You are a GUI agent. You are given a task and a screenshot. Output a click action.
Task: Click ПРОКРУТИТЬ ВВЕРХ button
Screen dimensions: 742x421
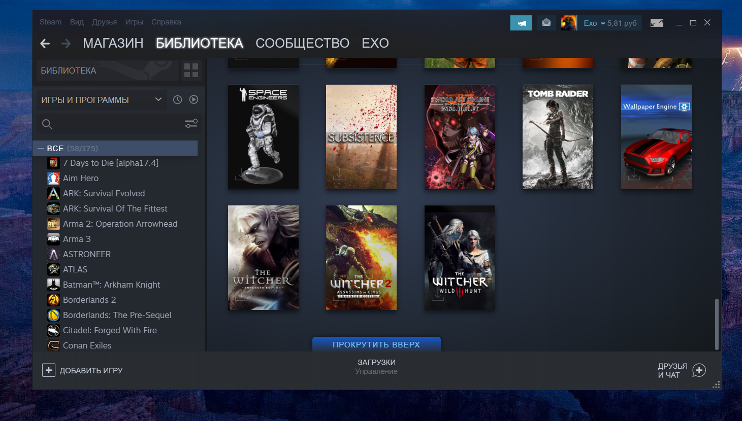376,344
